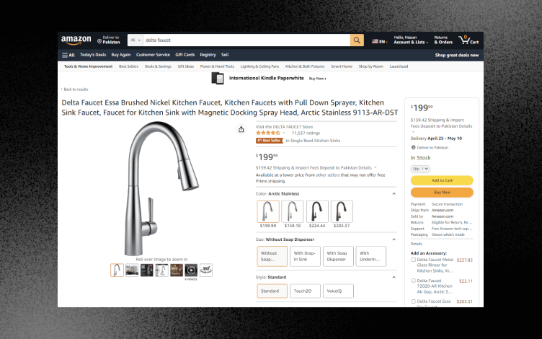Open the Kitchen & Bath Fixtures tab
Screen dimensions: 542x339
click(305, 66)
